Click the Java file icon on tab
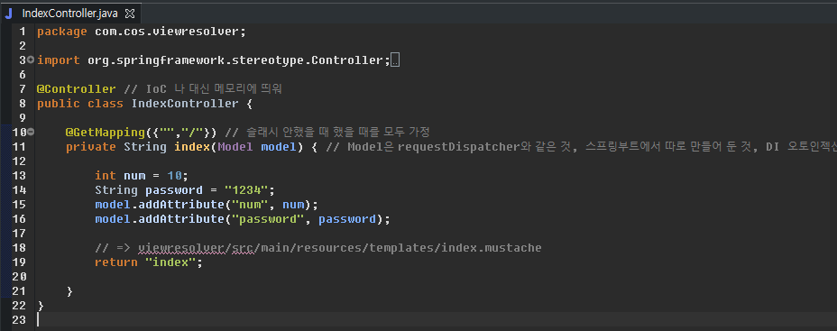The height and width of the screenshot is (331, 837). (9, 14)
